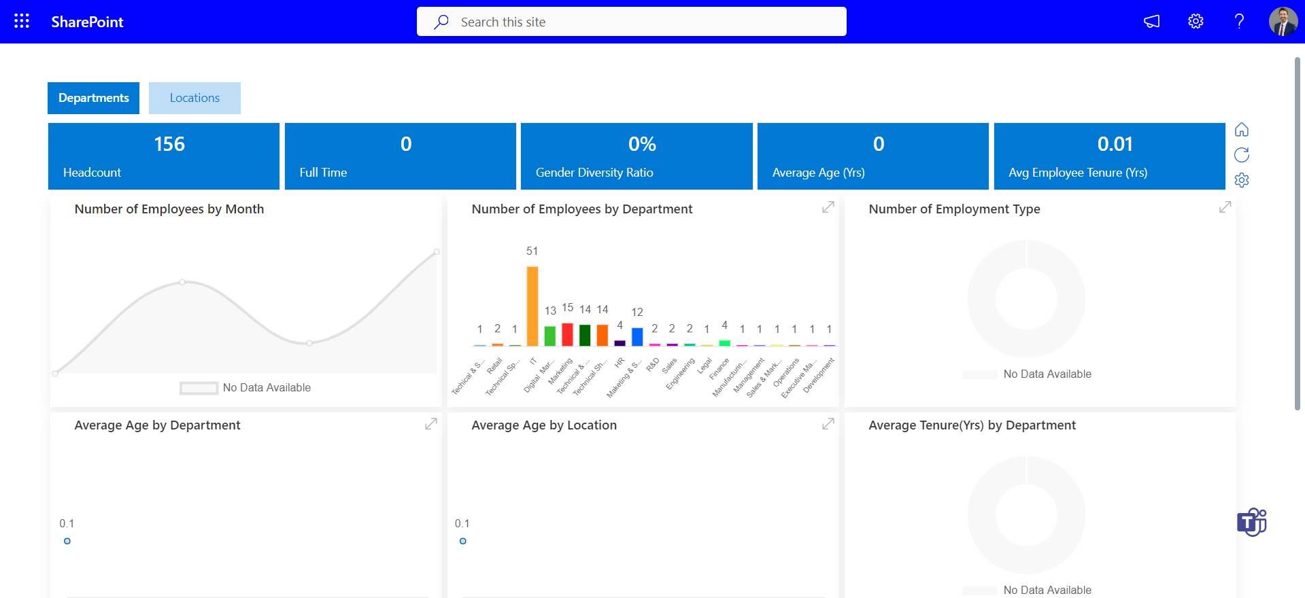Expand Average Age by Location chart
The width and height of the screenshot is (1305, 598).
(x=828, y=424)
